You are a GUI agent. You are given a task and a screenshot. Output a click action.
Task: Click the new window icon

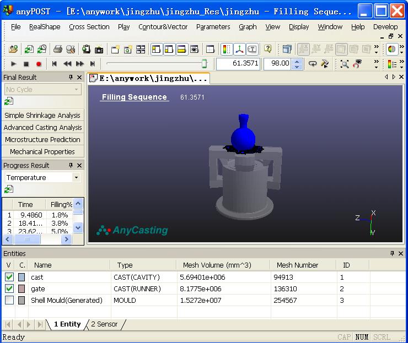[115, 49]
